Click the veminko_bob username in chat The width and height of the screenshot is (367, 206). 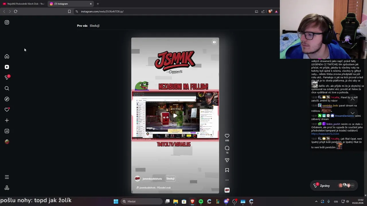coord(330,106)
